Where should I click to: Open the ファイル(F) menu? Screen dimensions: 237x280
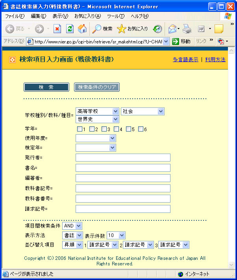15,16
